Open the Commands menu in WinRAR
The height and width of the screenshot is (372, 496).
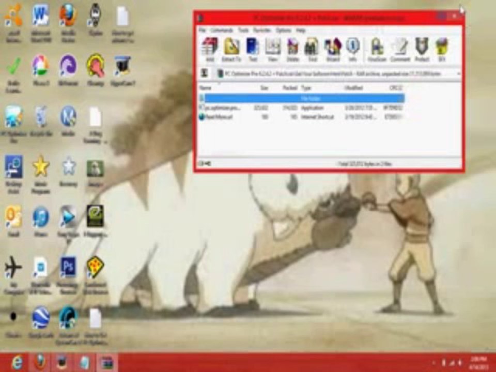(x=222, y=30)
